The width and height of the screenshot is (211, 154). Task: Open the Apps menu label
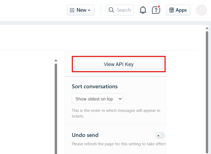point(181,10)
